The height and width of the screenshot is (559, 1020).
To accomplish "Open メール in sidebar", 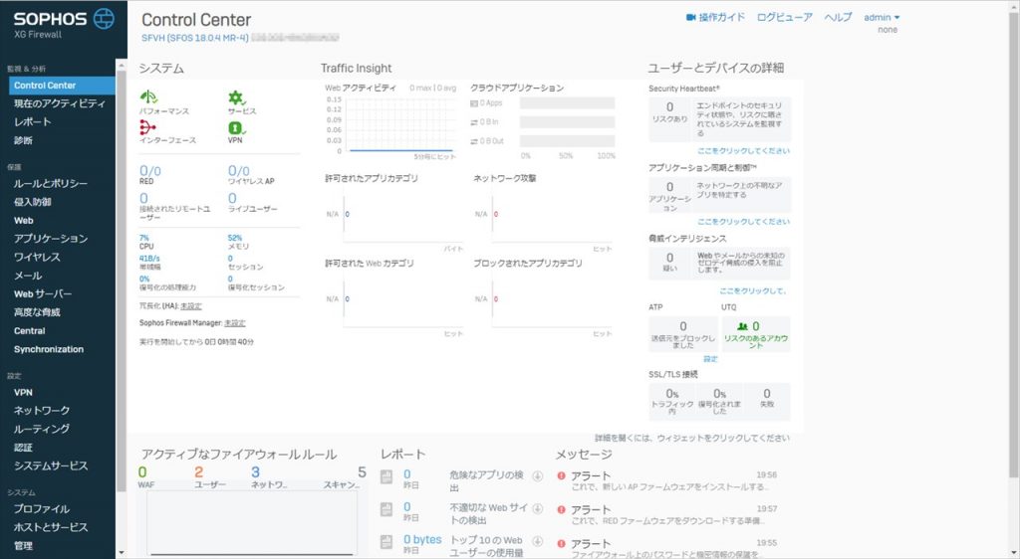I will pyautogui.click(x=28, y=276).
